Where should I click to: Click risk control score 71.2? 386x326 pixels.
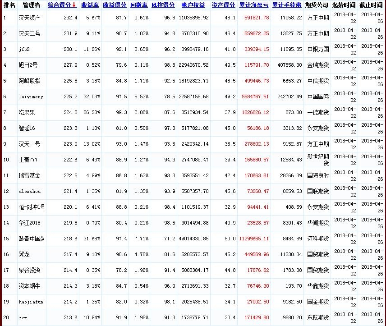170,239
